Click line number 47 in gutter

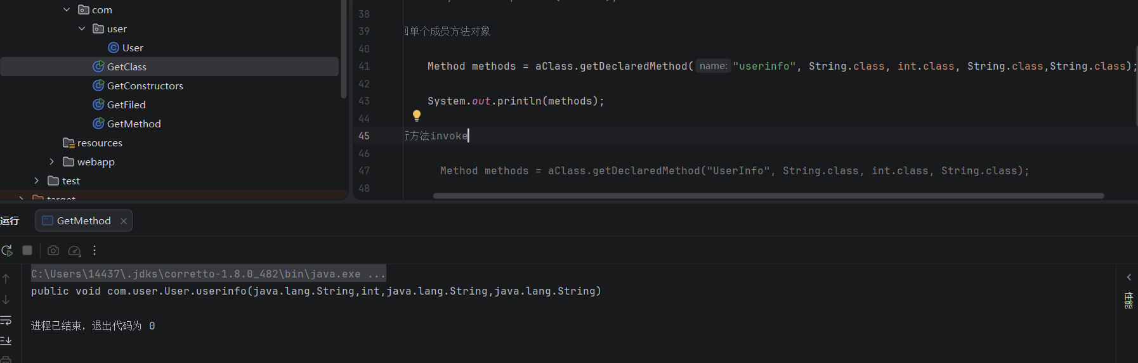[x=364, y=170]
